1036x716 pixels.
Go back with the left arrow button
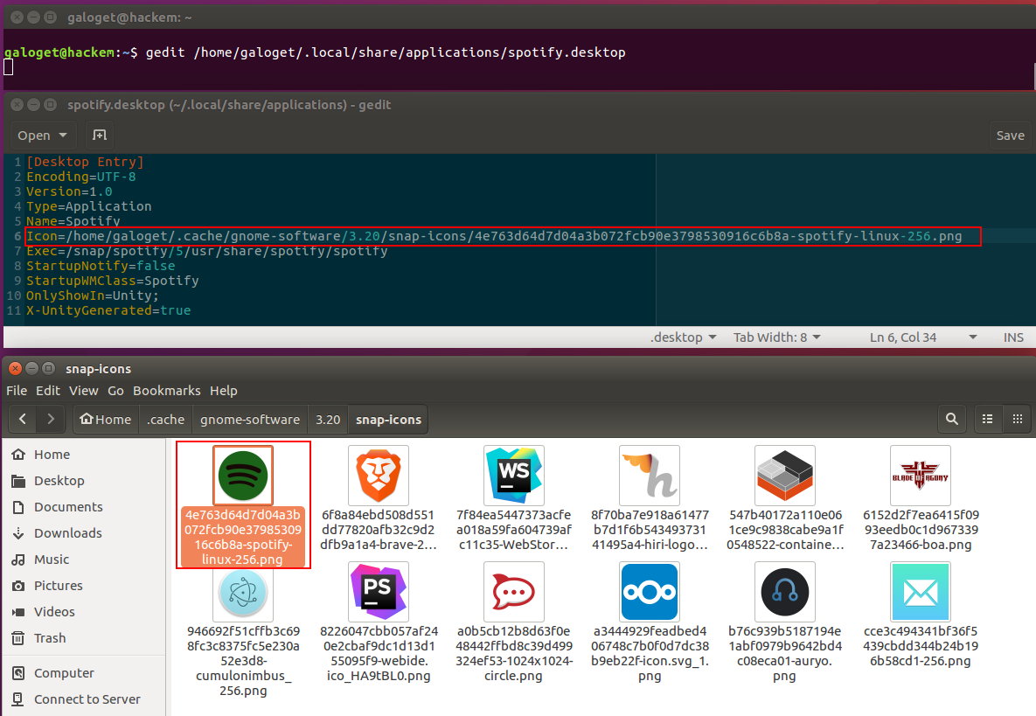click(x=24, y=419)
